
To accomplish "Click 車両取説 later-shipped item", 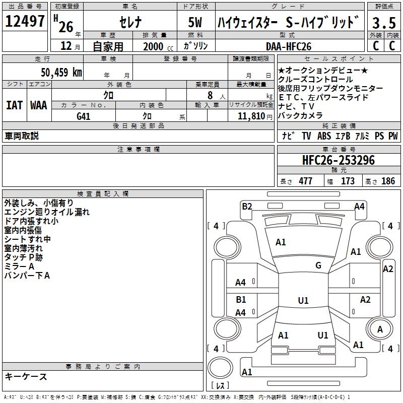I will click(22, 136).
